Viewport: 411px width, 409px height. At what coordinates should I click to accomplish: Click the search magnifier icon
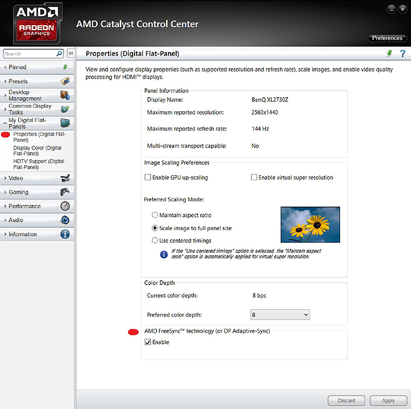[59, 54]
